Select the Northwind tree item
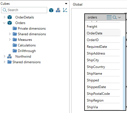Image resolution: width=127 pixels, height=113 pixels. 23,57
